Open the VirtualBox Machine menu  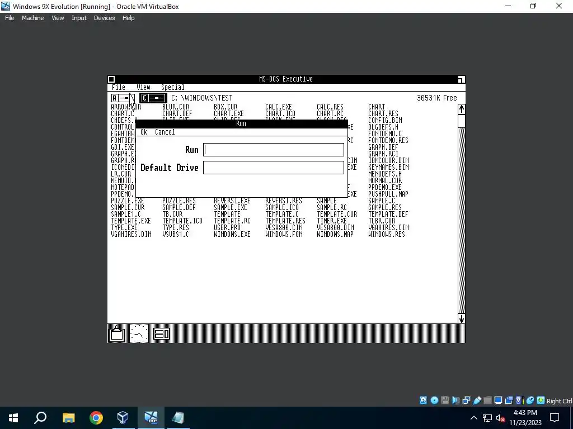point(32,18)
